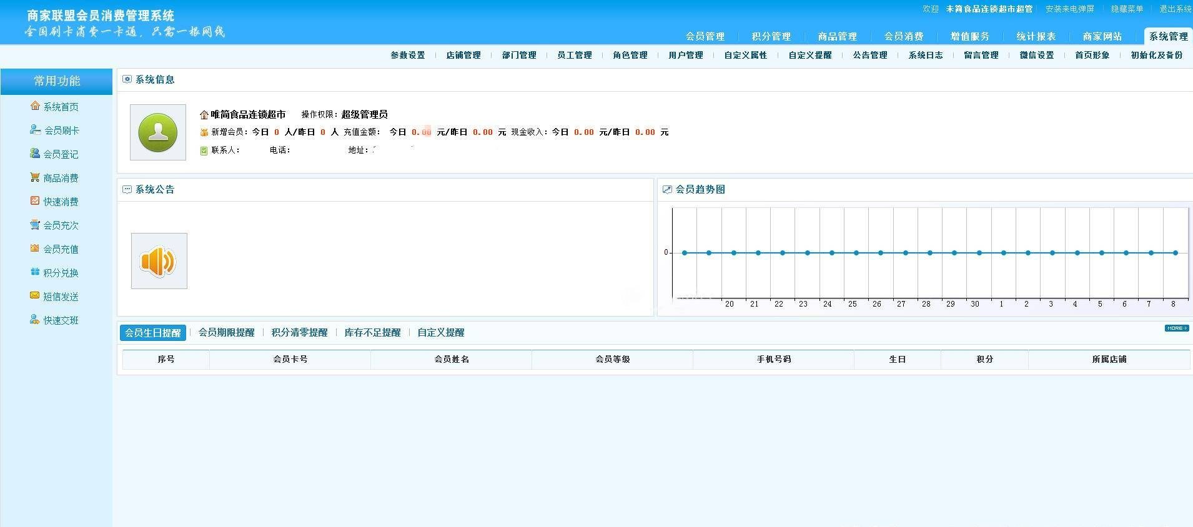Viewport: 1193px width, 527px height.
Task: Click the orange speaker announcement icon
Action: click(x=159, y=261)
